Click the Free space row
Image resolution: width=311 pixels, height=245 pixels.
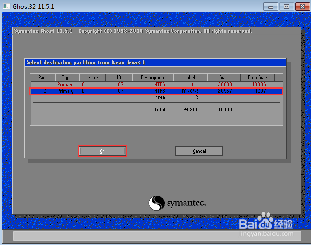pyautogui.click(x=156, y=97)
